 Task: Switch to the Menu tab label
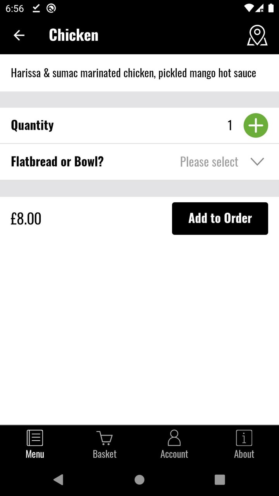tap(35, 454)
